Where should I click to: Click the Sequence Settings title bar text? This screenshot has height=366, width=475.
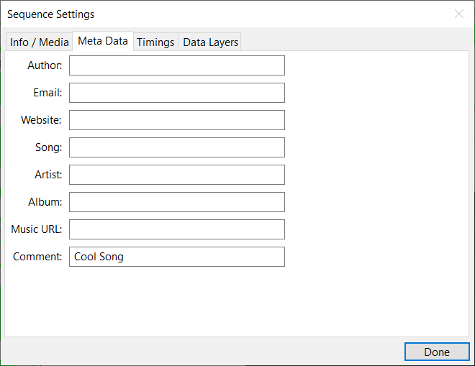click(x=50, y=14)
